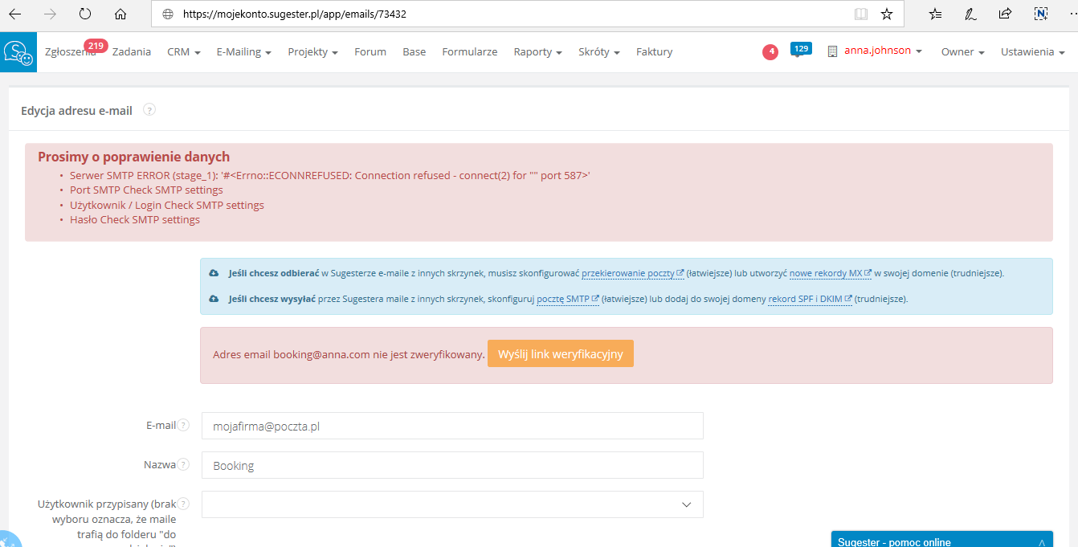This screenshot has width=1078, height=547.
Task: Expand the CRM dropdown menu
Action: [183, 51]
